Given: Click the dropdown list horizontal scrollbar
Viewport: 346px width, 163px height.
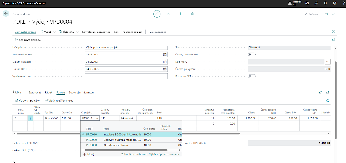Looking at the screenshot, I should pos(127,150).
